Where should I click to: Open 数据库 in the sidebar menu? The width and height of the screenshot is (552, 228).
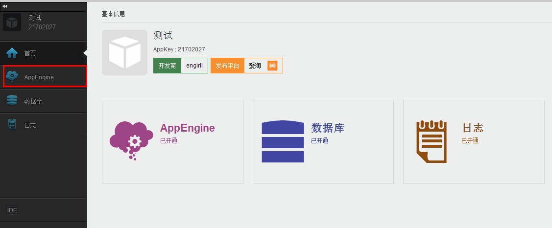pyautogui.click(x=44, y=101)
